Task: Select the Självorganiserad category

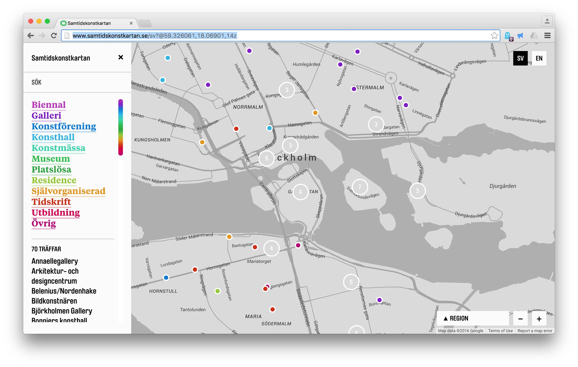Action: (x=69, y=191)
